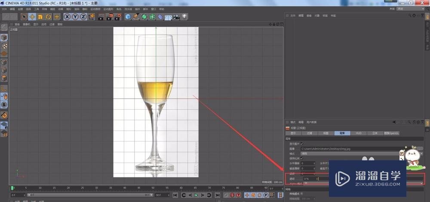
Task: Go to timeline start button
Action: (x=175, y=195)
